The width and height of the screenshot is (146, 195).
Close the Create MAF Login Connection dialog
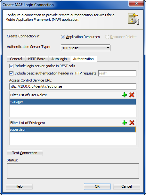(136, 4)
